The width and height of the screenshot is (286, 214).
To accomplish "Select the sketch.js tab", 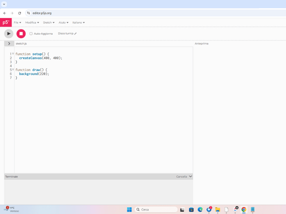I will (21, 44).
